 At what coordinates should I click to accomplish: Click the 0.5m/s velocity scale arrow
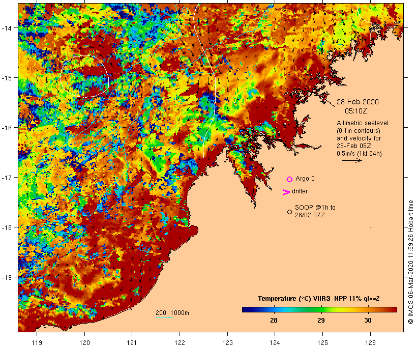tap(352, 160)
